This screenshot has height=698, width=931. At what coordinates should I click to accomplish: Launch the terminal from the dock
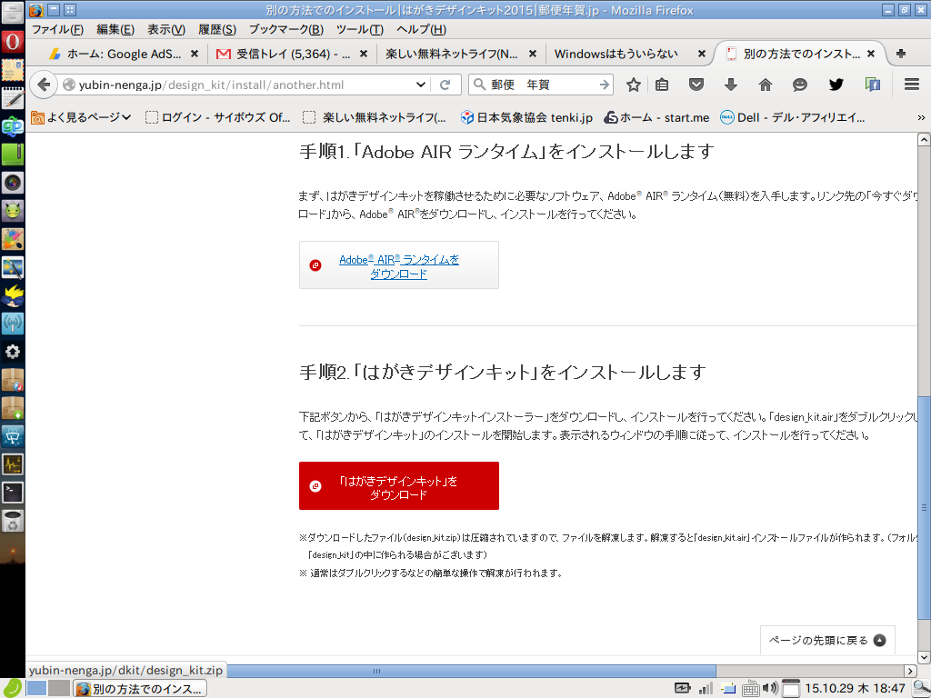[13, 492]
